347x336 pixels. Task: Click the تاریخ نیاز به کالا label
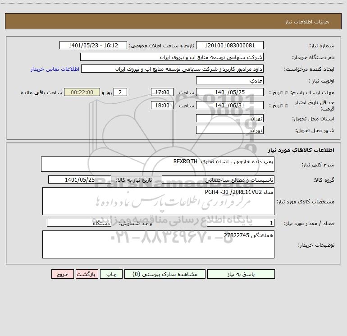point(134,180)
